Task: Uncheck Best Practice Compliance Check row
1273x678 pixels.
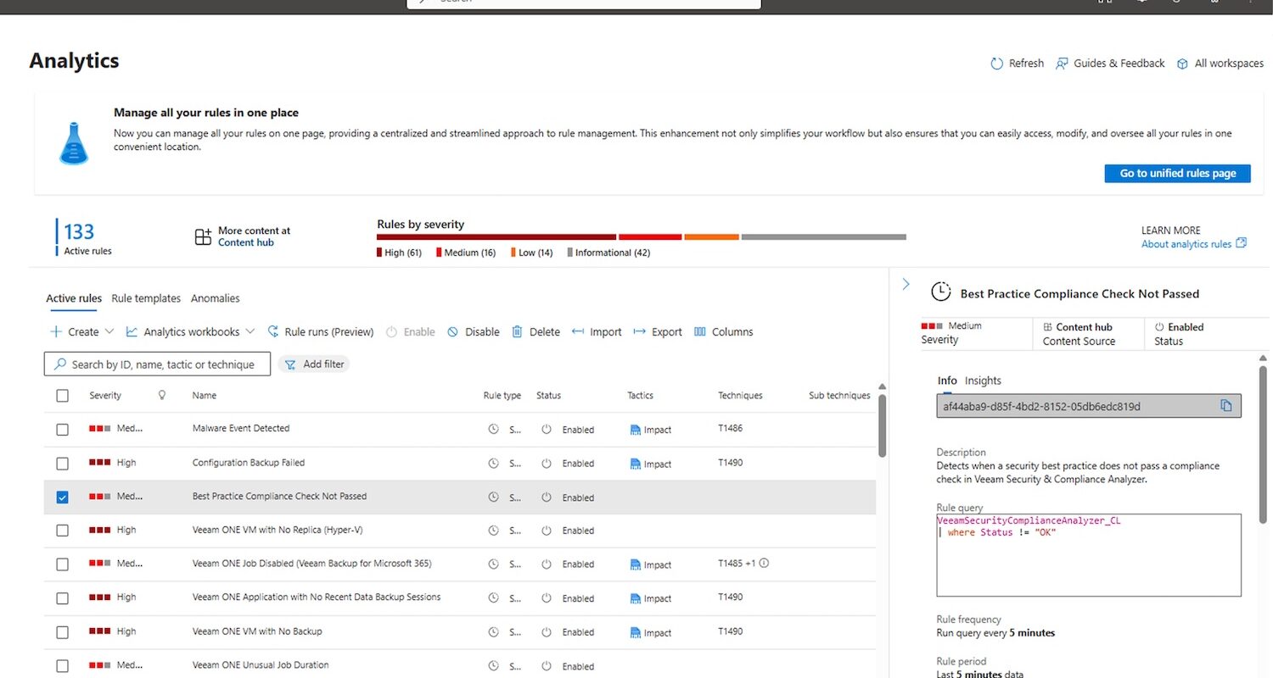Action: tap(62, 497)
